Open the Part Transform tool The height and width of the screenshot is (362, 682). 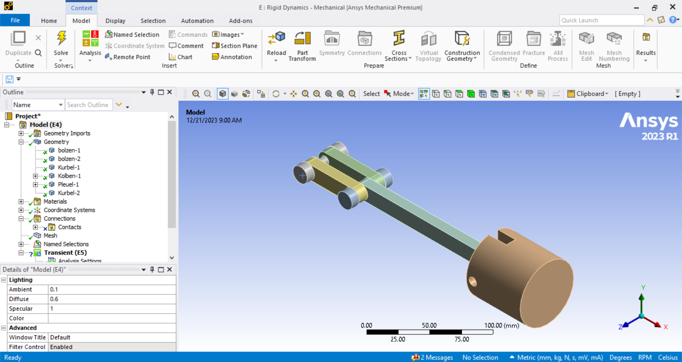302,38
